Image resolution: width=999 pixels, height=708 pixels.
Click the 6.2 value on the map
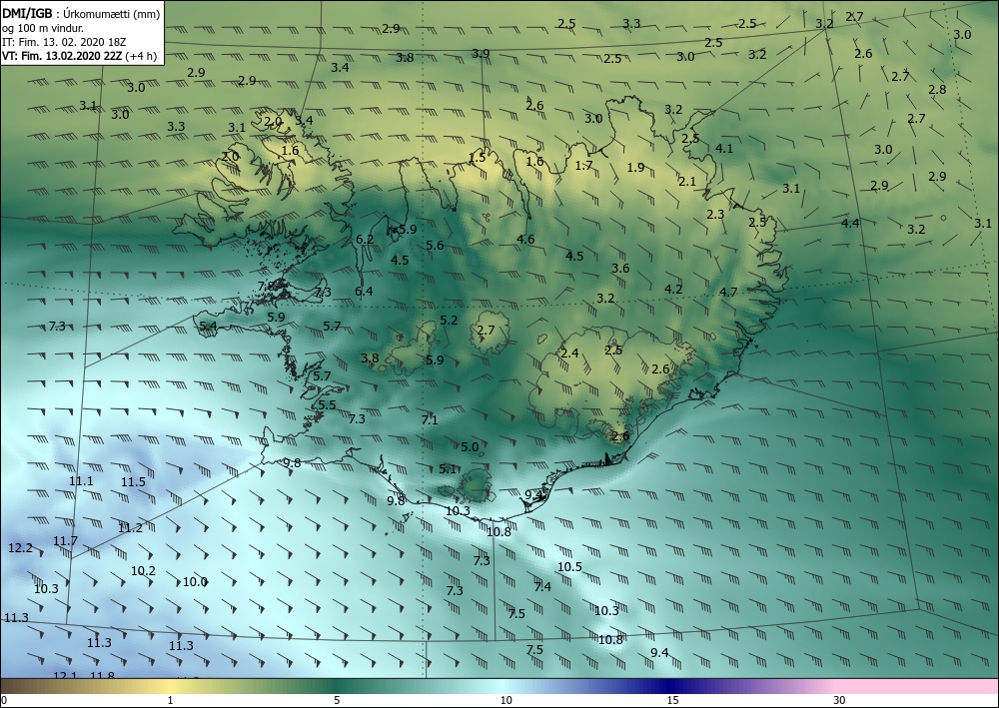coord(365,240)
